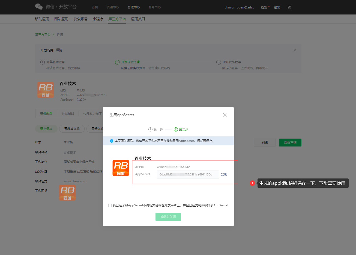
Task: Open 管理中心 in top navigation
Action: [x=133, y=7]
